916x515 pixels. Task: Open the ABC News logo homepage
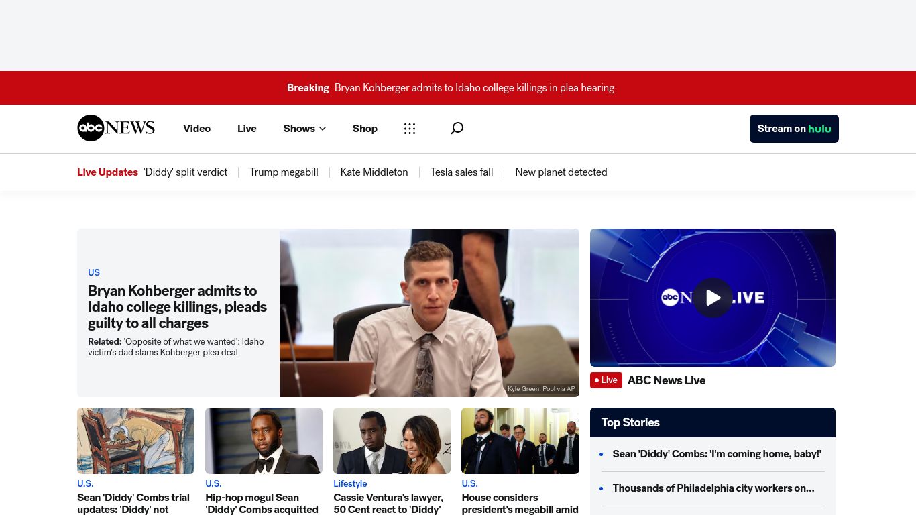coord(116,128)
